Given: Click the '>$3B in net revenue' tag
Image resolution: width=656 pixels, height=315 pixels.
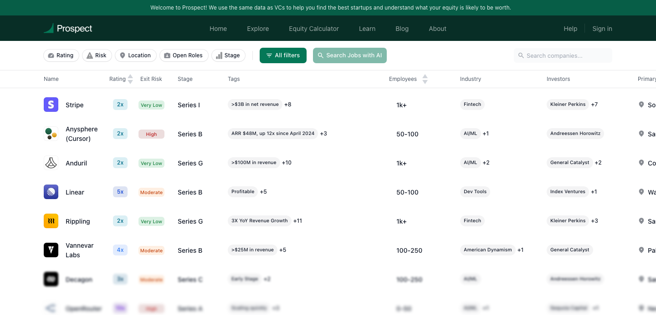Looking at the screenshot, I should [255, 105].
